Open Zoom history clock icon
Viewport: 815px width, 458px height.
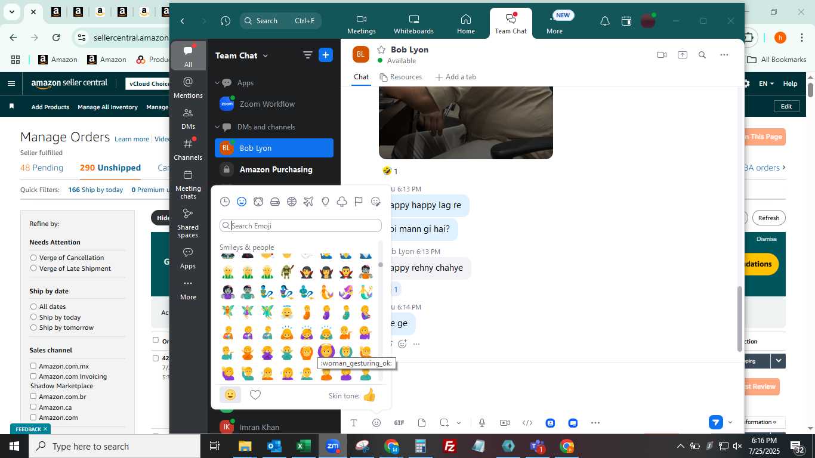coord(226,21)
